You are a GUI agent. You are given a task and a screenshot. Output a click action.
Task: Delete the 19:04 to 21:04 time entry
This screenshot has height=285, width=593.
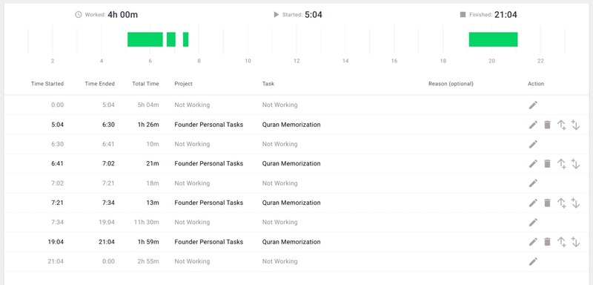coord(547,242)
